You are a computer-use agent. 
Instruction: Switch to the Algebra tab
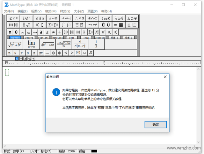coord(15,38)
